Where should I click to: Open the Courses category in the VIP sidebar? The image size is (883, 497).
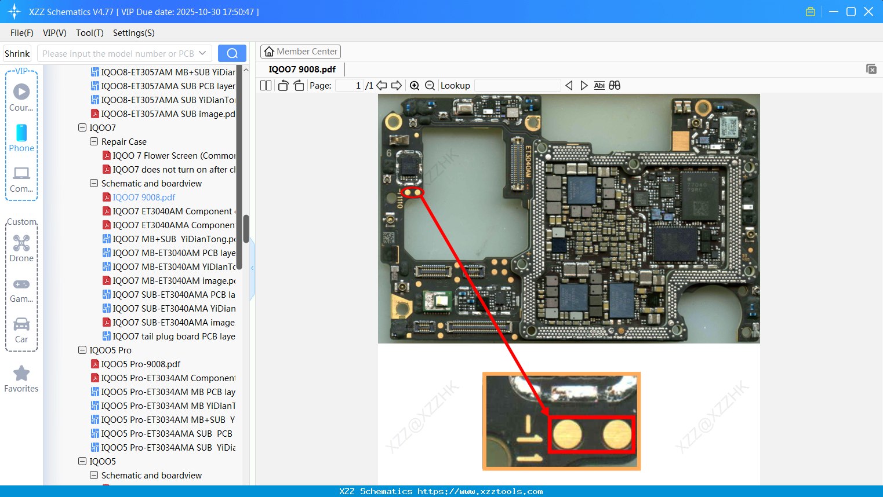tap(21, 97)
